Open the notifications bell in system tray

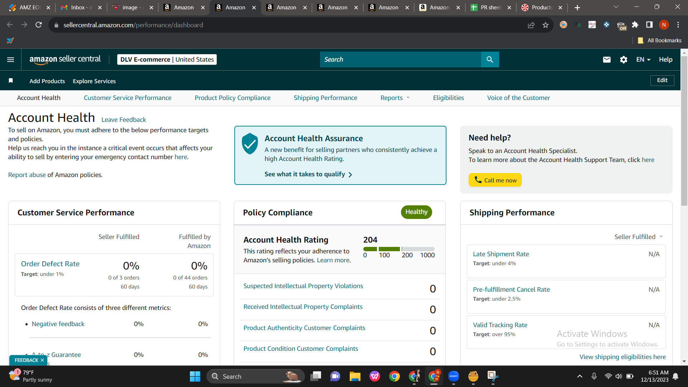pos(675,376)
